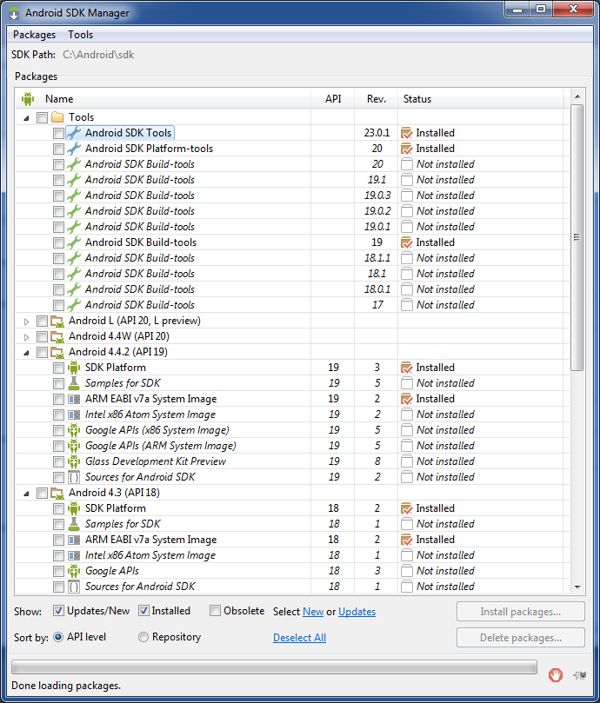Click the scrollbar down arrow
Screen dimensions: 600x703
click(x=577, y=587)
